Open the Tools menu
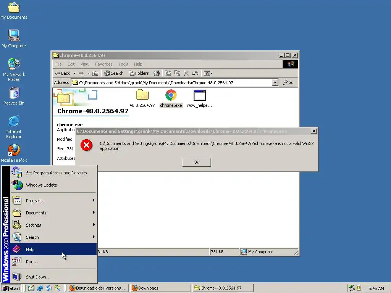The width and height of the screenshot is (391, 293). pyautogui.click(x=123, y=64)
